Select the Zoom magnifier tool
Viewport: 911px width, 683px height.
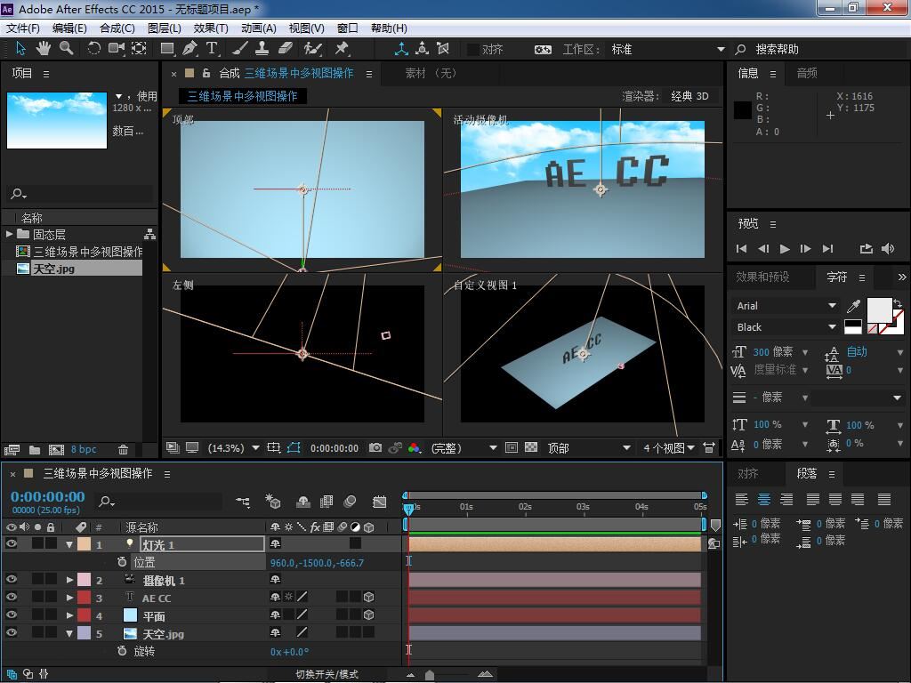pyautogui.click(x=66, y=49)
